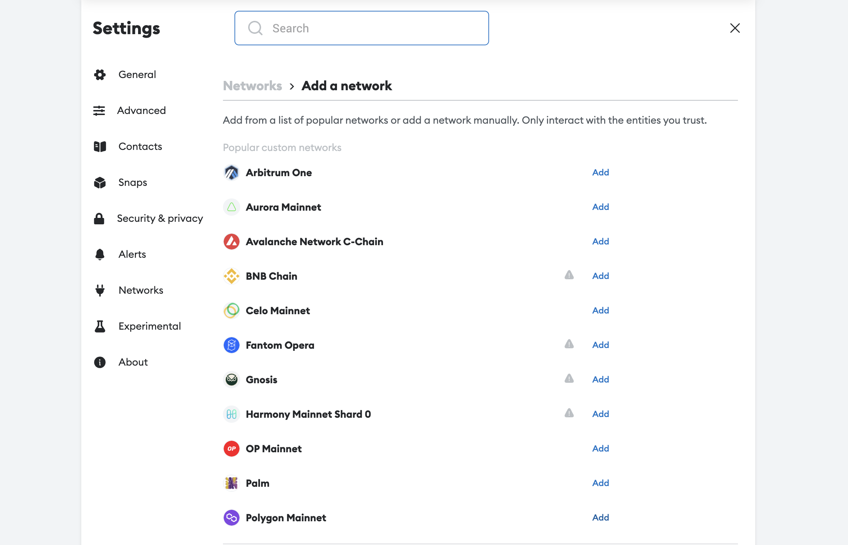This screenshot has height=545, width=848.
Task: Open the Snaps settings tab
Action: click(x=133, y=182)
